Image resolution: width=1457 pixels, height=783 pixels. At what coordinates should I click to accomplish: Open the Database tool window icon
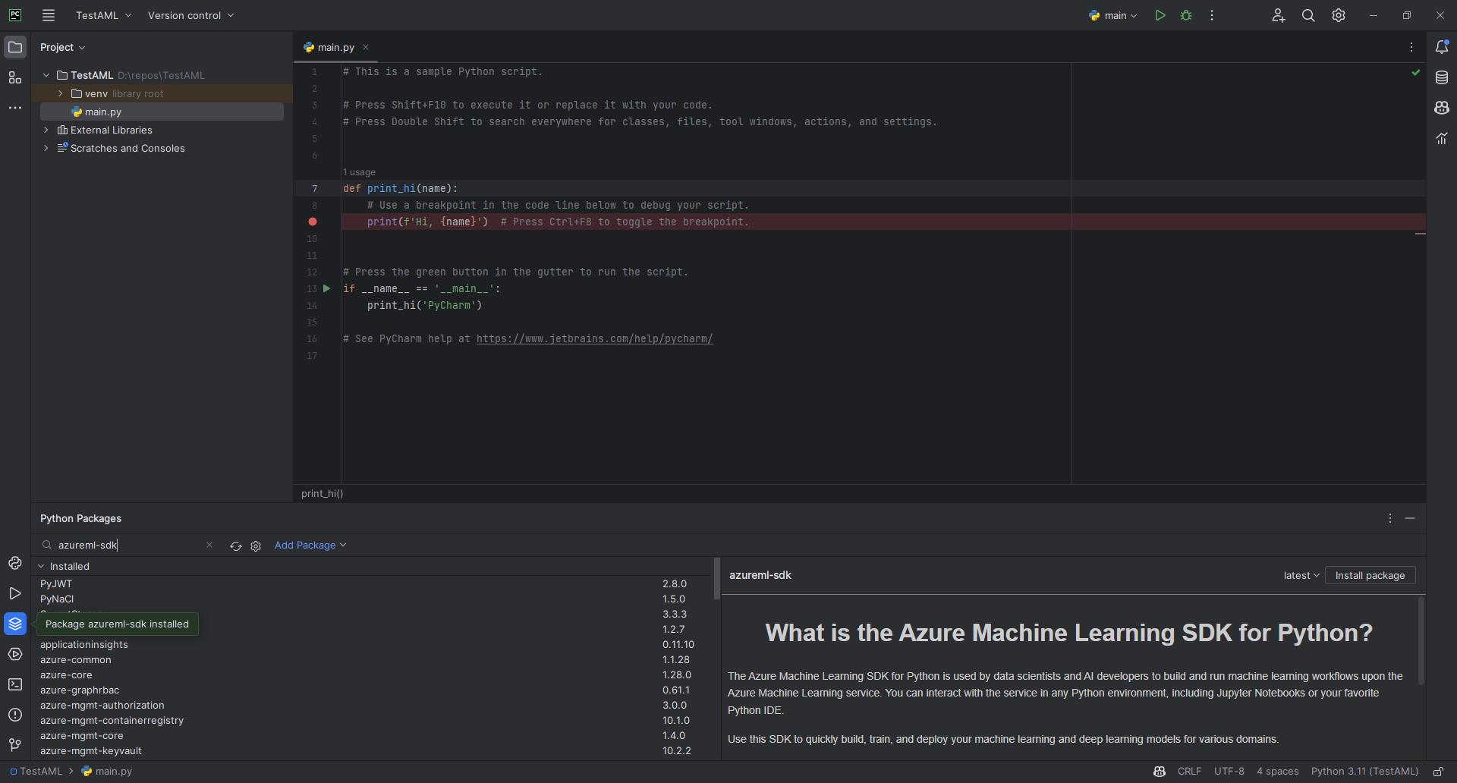pos(1442,77)
